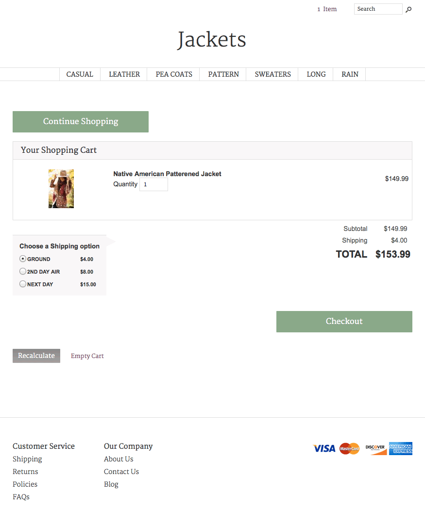
Task: Click the search magnifier icon
Action: (x=408, y=9)
